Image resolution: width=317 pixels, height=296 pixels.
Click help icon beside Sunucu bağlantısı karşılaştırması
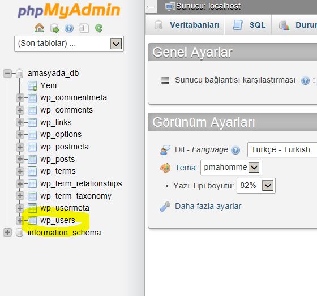coord(305,80)
